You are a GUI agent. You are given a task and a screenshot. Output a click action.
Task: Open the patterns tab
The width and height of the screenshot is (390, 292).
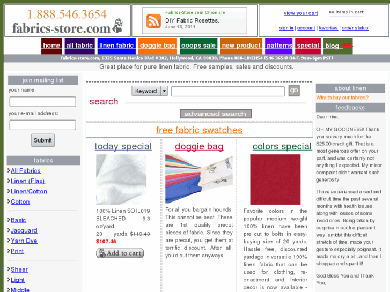(279, 46)
